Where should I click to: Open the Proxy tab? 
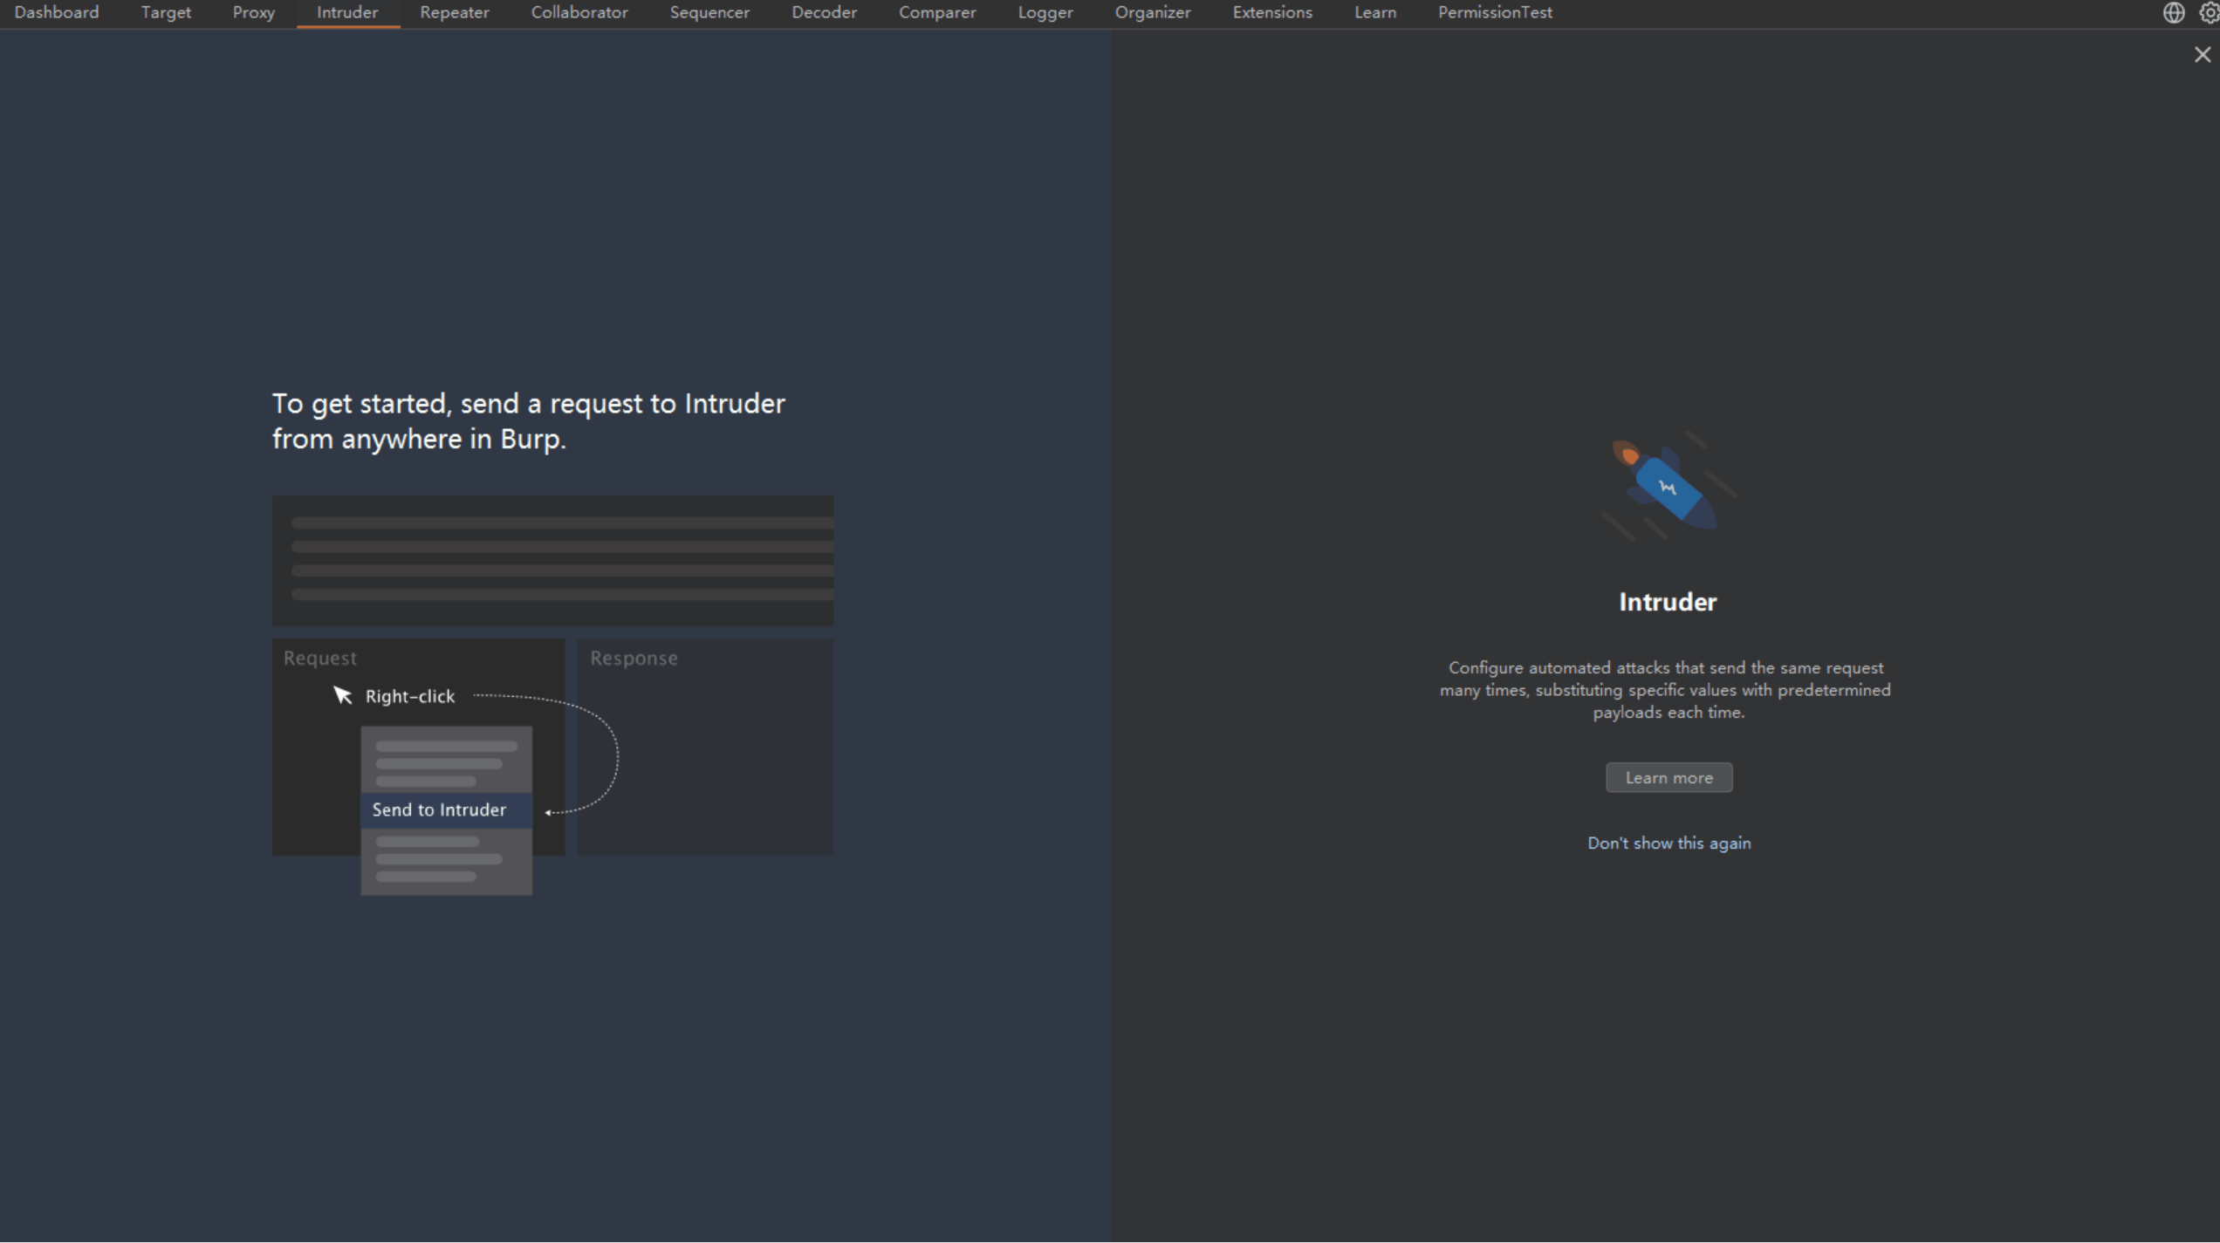(x=254, y=12)
